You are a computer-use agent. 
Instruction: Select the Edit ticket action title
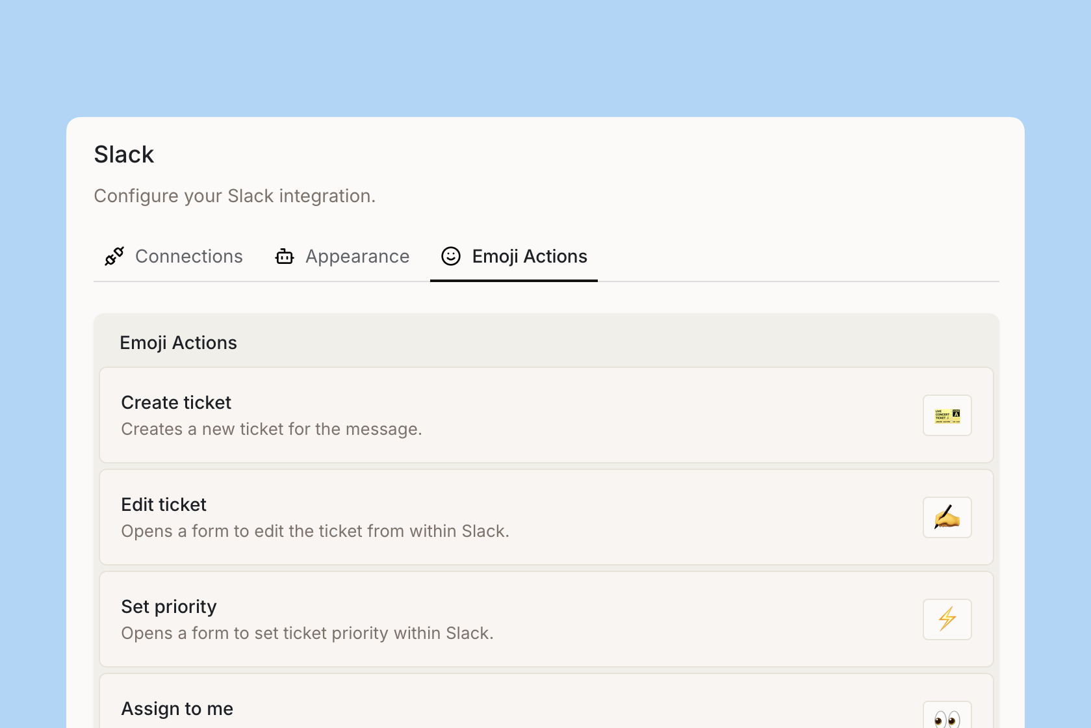click(x=164, y=505)
